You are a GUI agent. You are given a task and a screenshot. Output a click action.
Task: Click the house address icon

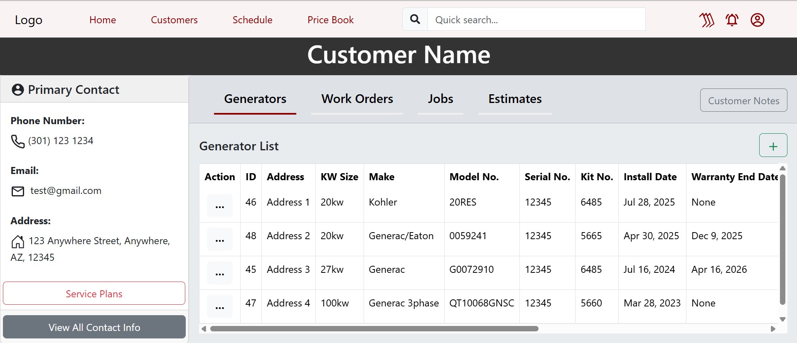[x=17, y=241]
